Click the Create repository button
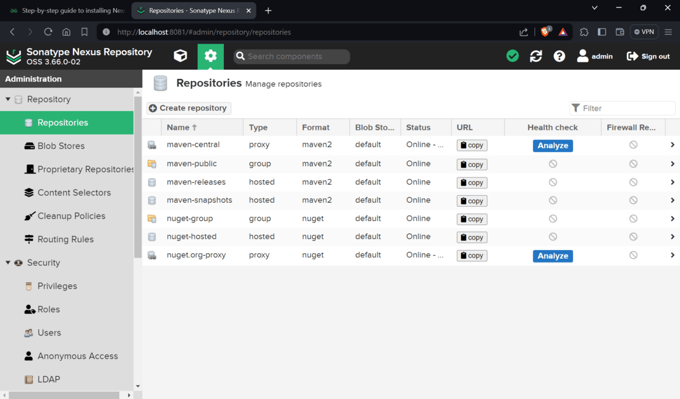The width and height of the screenshot is (680, 399). 188,107
